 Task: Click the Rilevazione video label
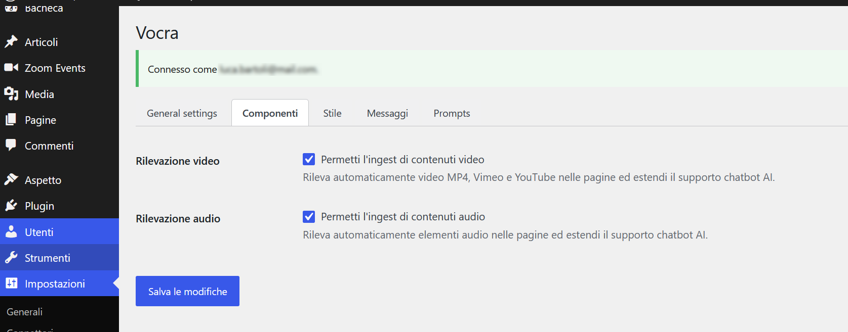coord(178,161)
